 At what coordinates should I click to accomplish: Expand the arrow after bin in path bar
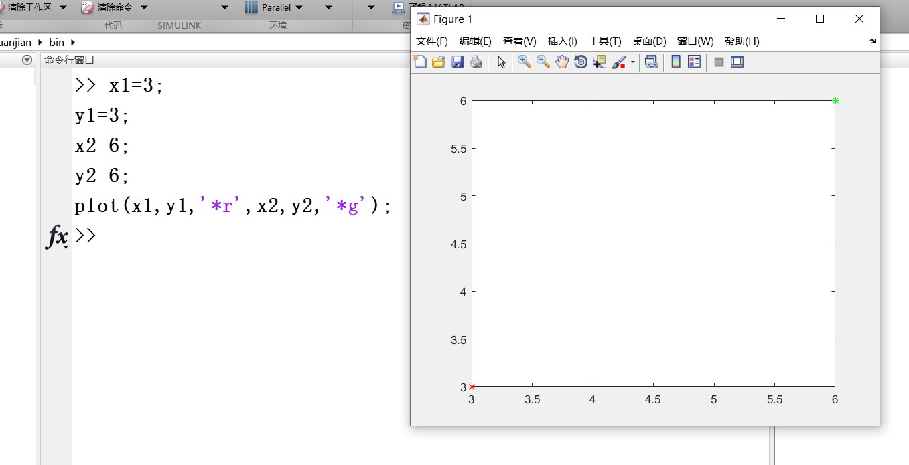[73, 43]
